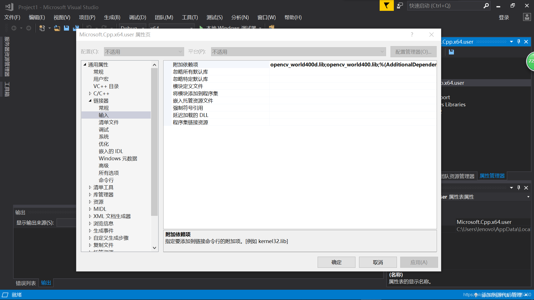Viewport: 534px width, 300px height.
Task: Expand the C/C++ tree node
Action: tap(90, 94)
